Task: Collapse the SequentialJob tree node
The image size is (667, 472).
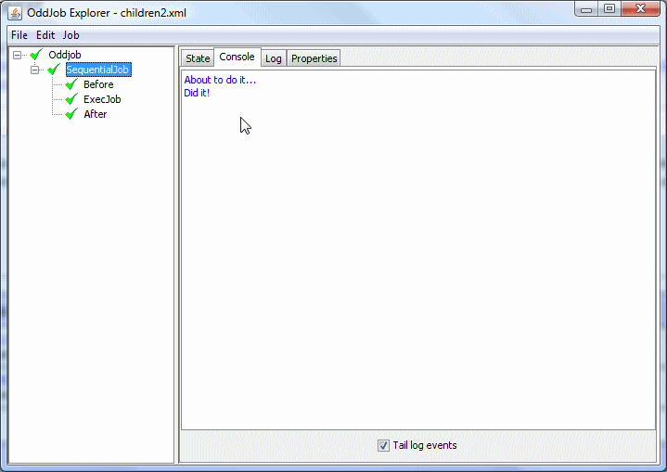Action: (x=34, y=70)
